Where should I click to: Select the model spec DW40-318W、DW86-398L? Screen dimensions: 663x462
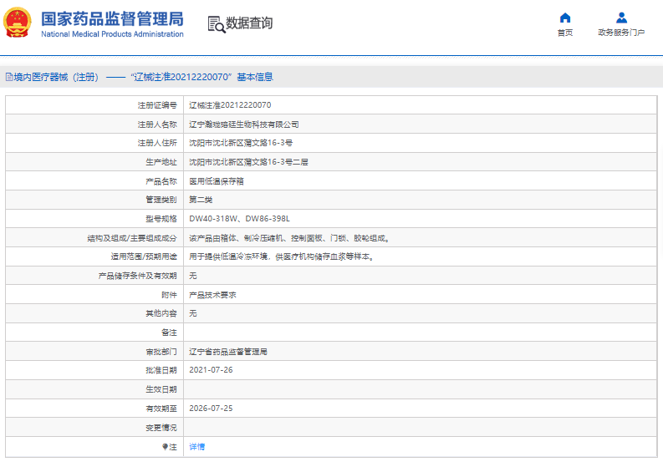click(239, 219)
